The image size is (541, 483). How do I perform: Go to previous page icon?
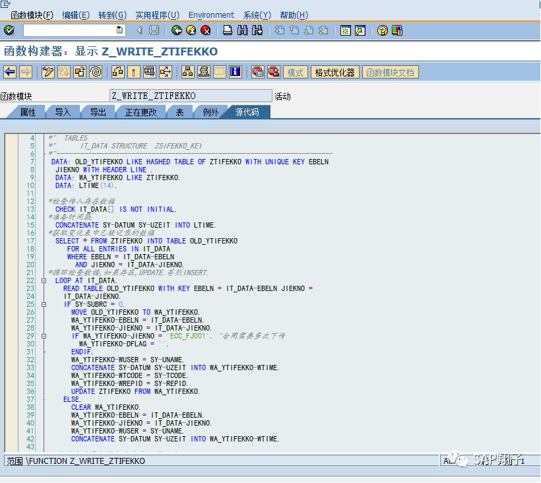tap(294, 30)
